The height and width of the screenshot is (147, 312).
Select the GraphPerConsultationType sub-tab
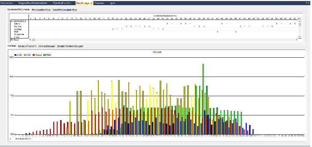65,10
